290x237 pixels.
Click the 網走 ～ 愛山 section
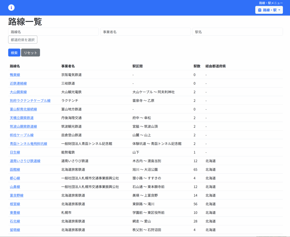coord(142,221)
